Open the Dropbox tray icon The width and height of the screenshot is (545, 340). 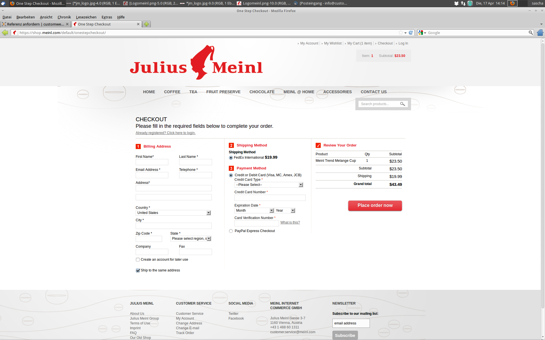point(456,3)
